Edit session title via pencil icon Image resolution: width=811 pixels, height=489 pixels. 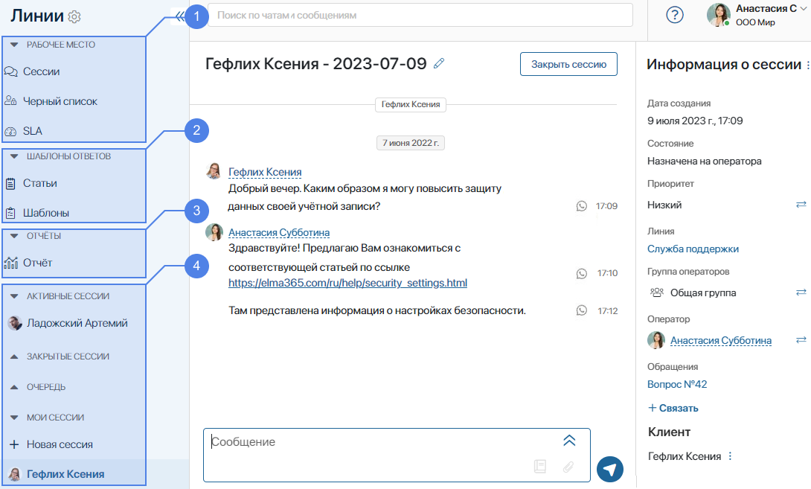pos(438,63)
